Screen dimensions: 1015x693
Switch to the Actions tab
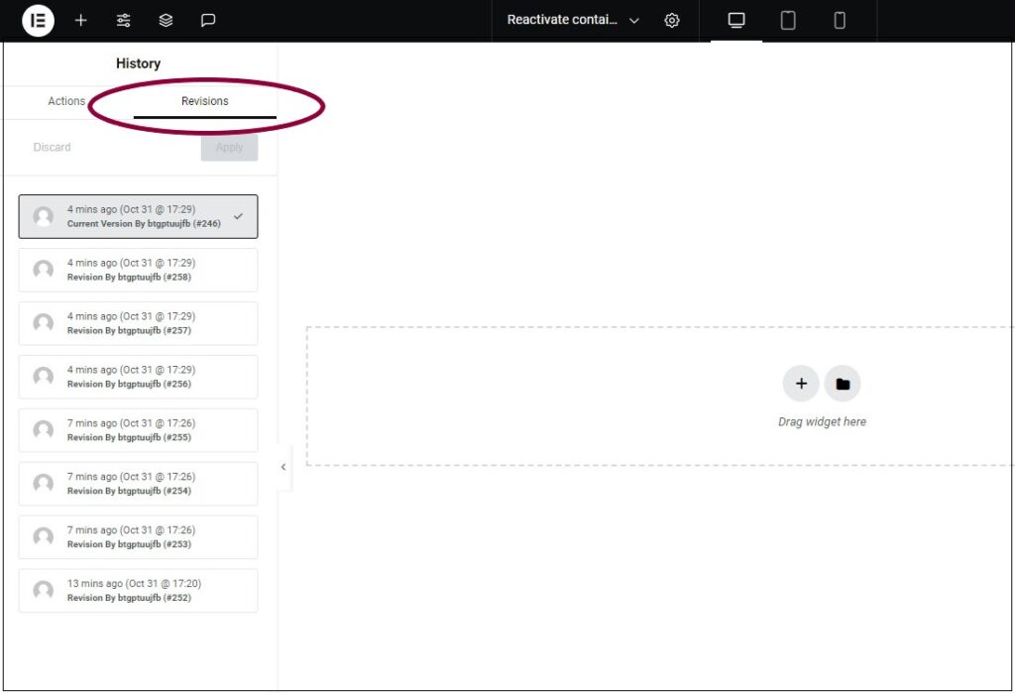(x=65, y=100)
